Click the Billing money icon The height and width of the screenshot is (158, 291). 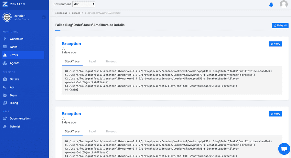(x=5, y=103)
